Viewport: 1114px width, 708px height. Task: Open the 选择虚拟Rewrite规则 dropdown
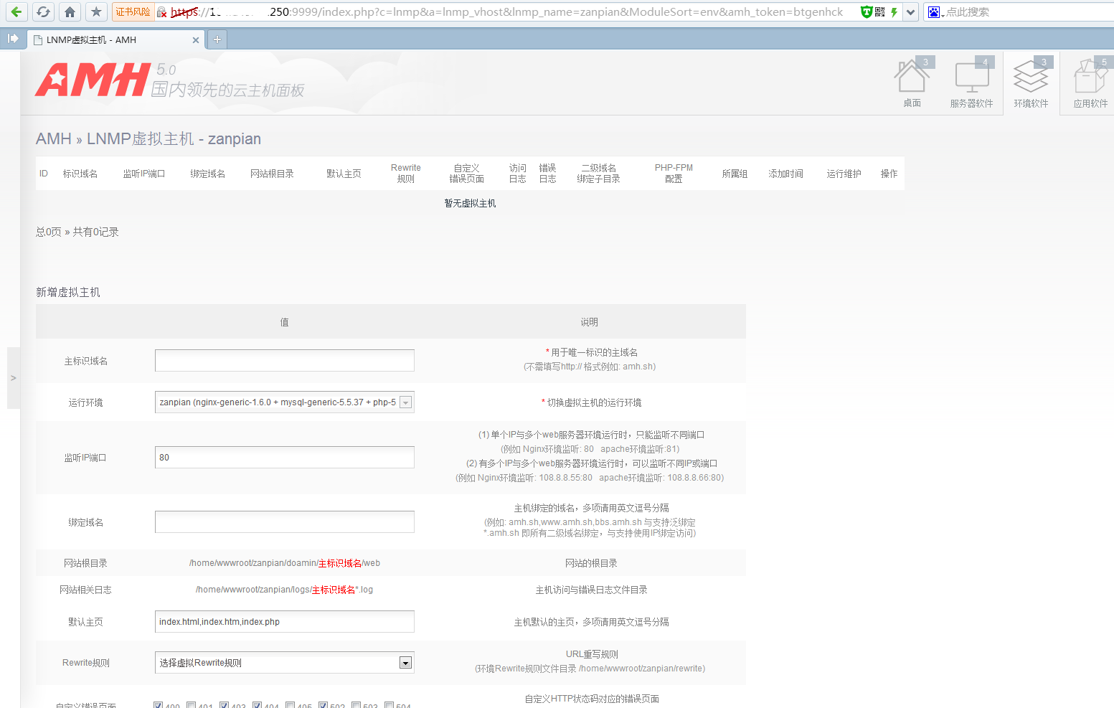(285, 663)
